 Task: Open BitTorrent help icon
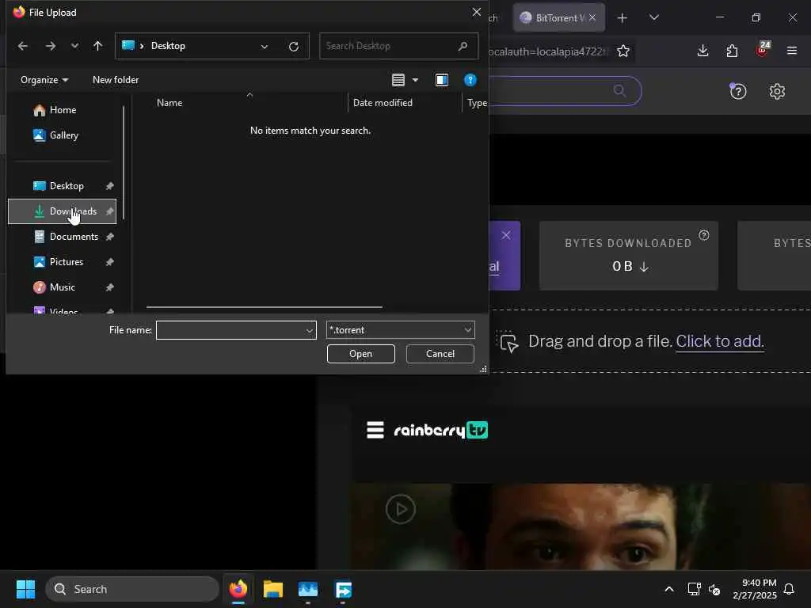737,91
